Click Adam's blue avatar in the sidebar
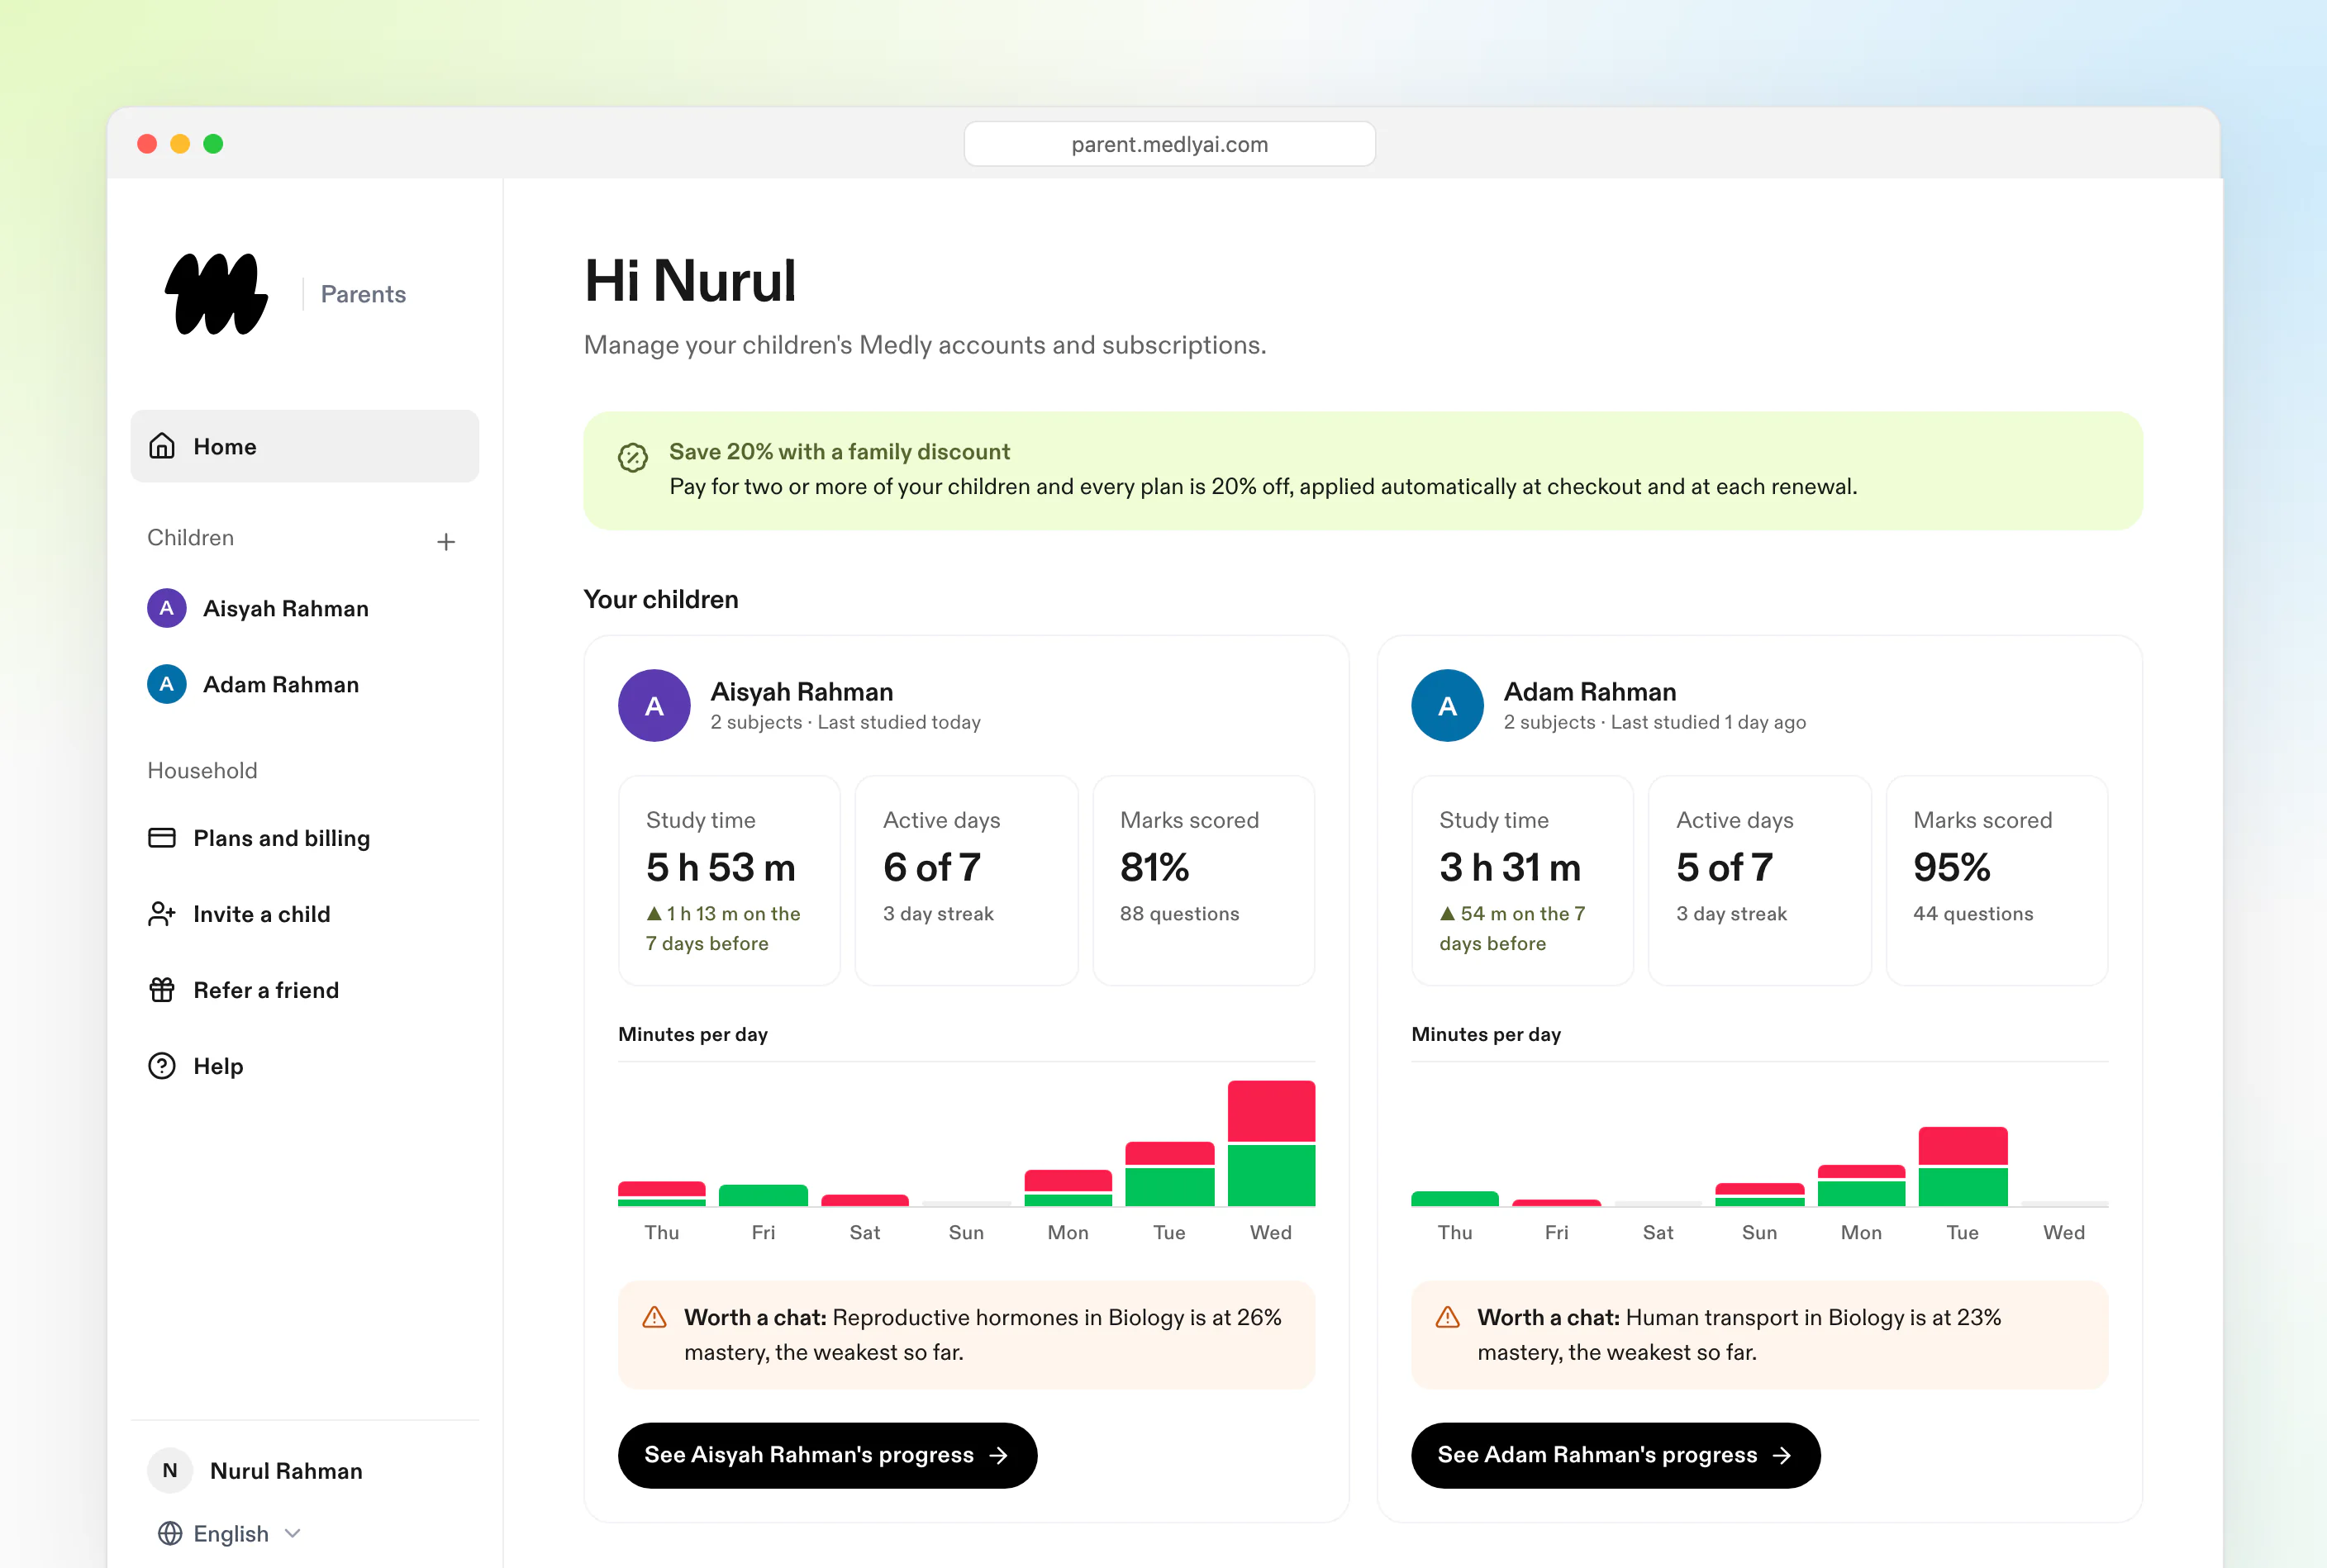2327x1568 pixels. coord(167,684)
